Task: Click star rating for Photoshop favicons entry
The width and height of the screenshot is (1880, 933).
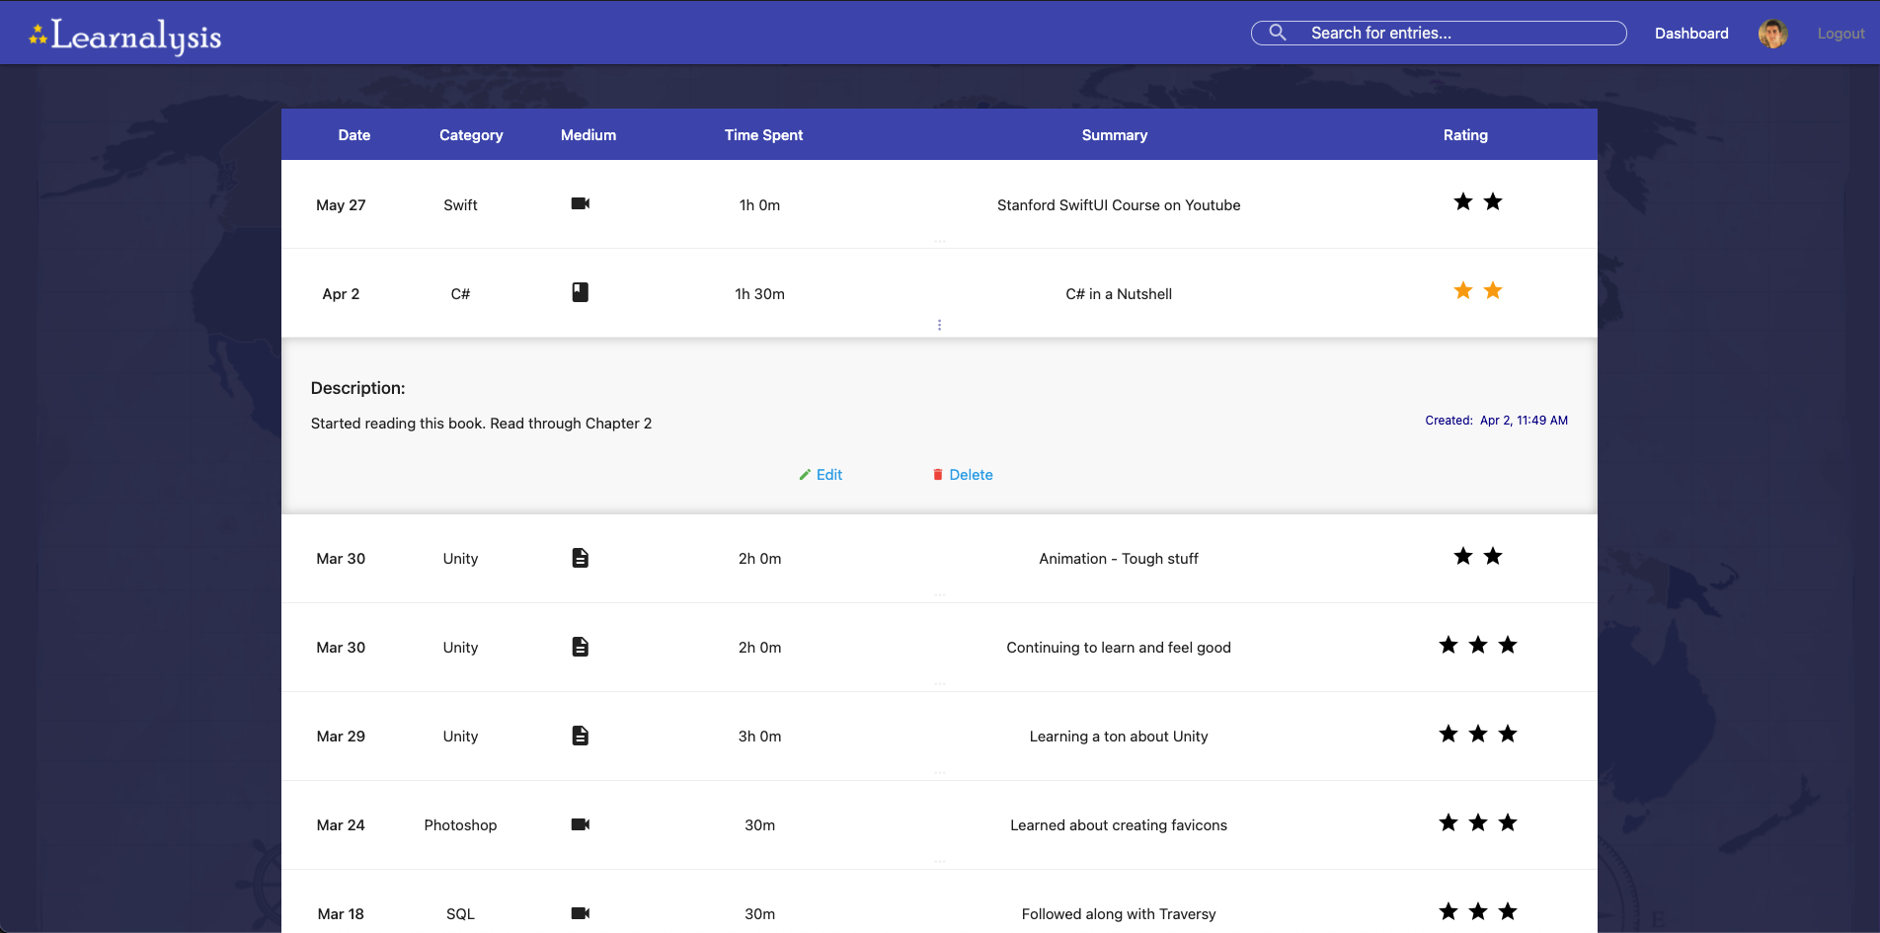Action: (x=1478, y=822)
